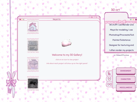Screen dimensions: 137x102
Task: Click 'I often render my projects' line
Action: tap(121, 50)
